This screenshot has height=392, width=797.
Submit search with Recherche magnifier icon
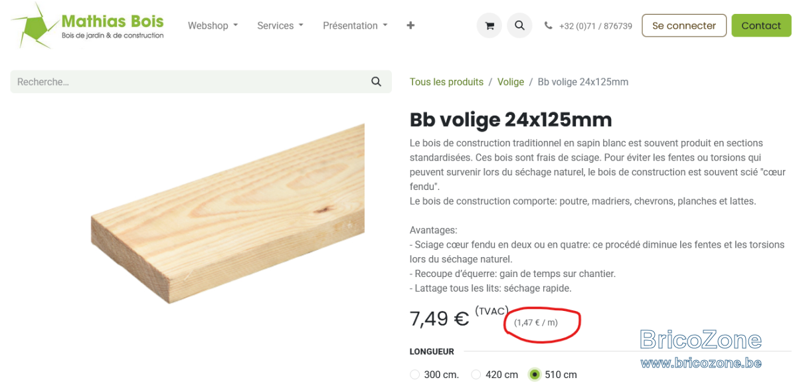pos(377,82)
